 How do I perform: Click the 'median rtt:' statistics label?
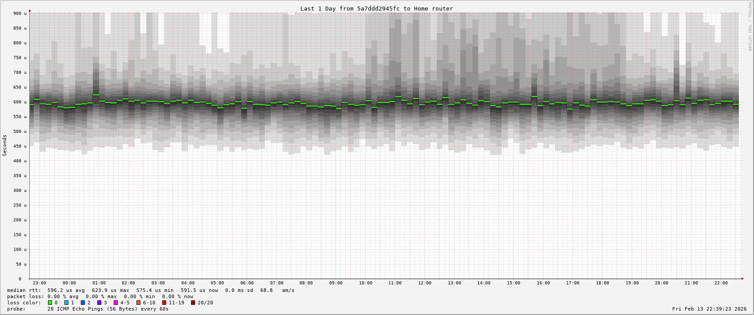click(x=24, y=291)
